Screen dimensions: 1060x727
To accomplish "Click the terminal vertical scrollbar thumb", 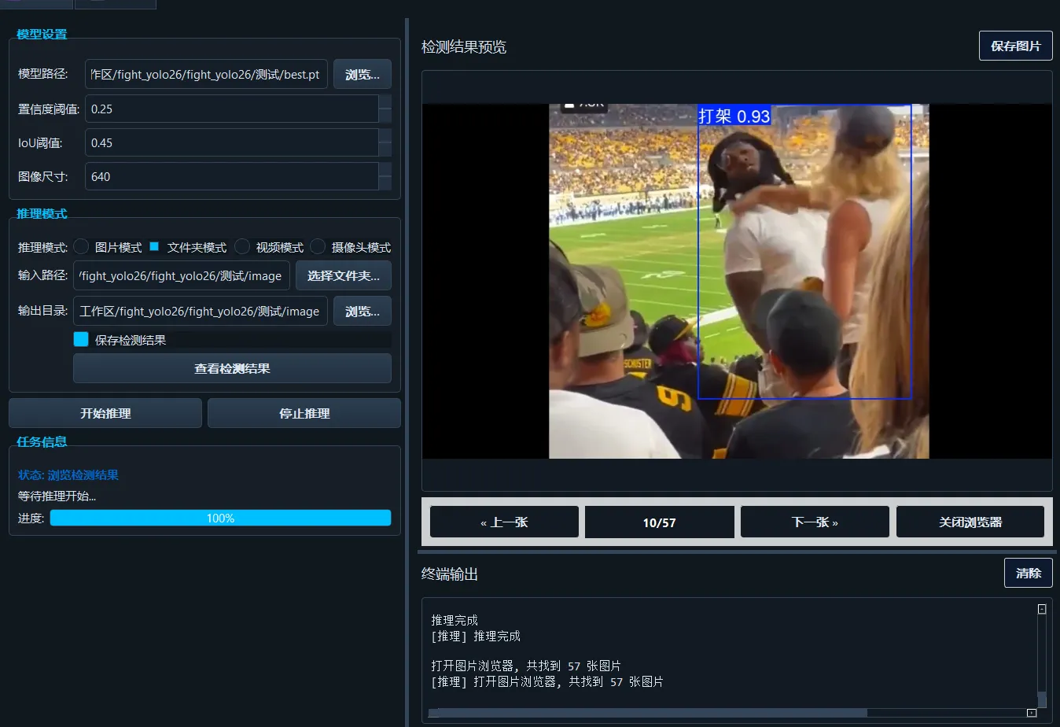I will (x=1042, y=699).
